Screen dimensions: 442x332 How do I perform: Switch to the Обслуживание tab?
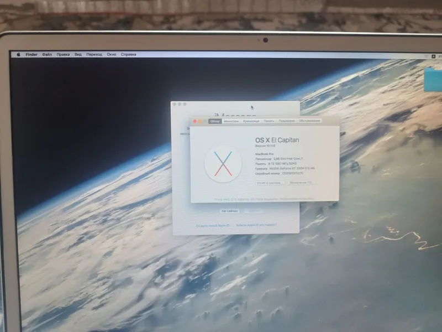pos(309,121)
